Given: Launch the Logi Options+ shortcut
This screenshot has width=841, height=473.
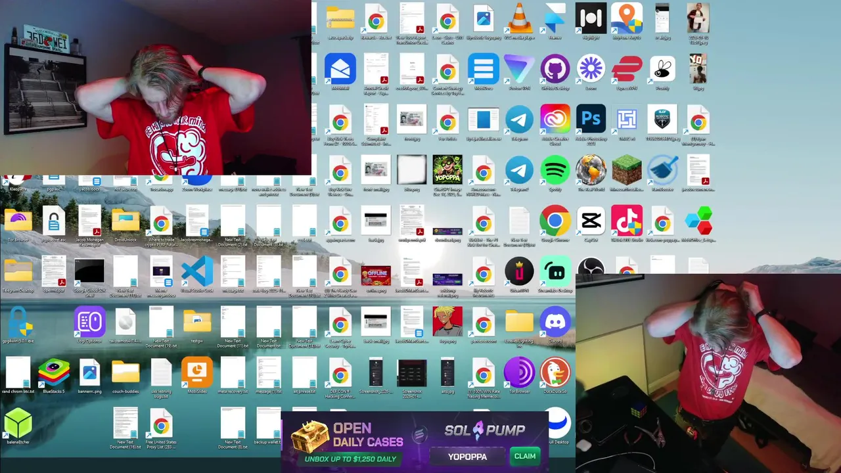Looking at the screenshot, I should (x=89, y=323).
